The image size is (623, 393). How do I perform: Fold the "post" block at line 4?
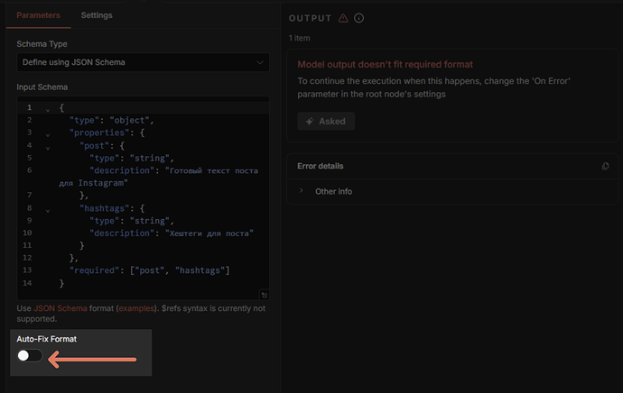[x=48, y=146]
